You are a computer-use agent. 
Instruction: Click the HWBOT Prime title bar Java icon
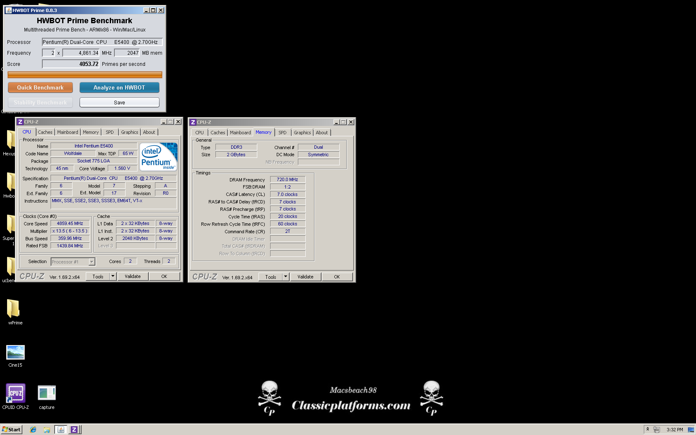[8, 10]
